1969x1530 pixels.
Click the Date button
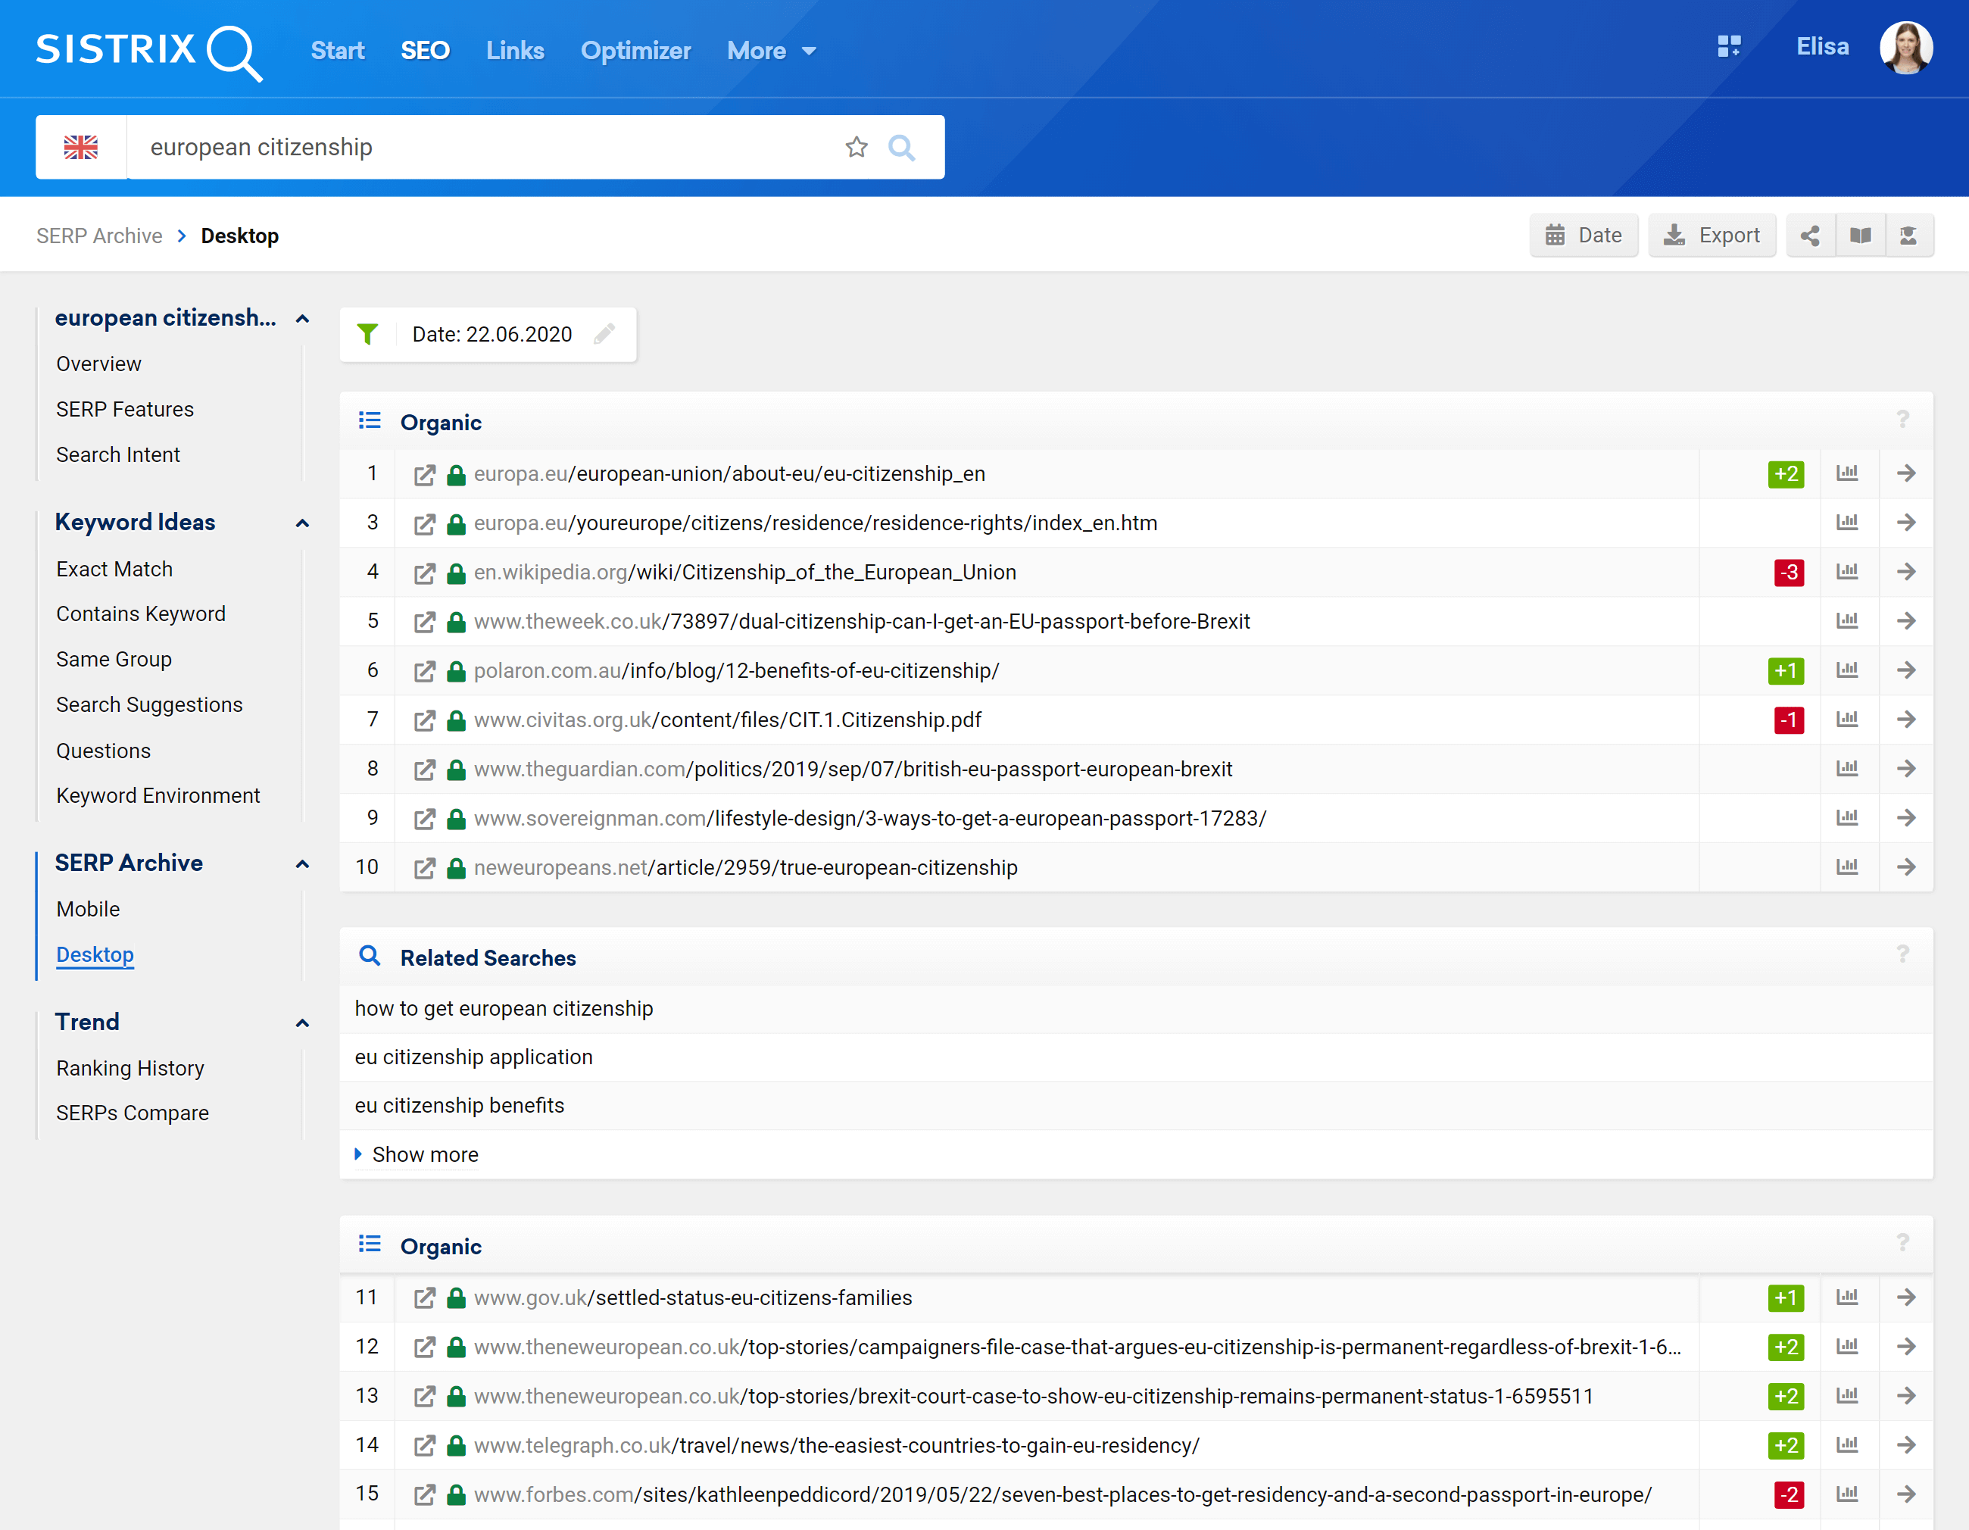coord(1583,236)
